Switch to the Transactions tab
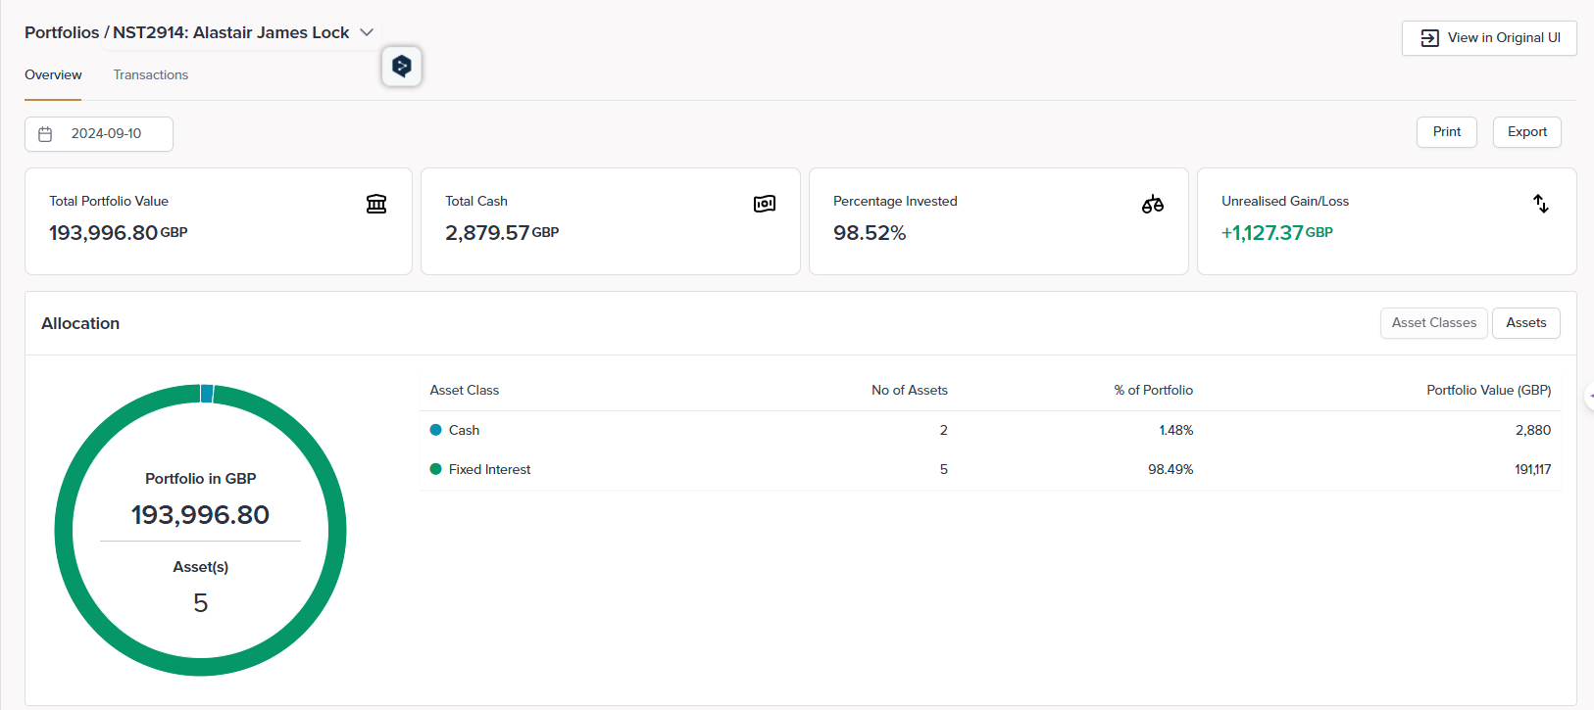Screen dimensions: 1594x710 click(151, 75)
